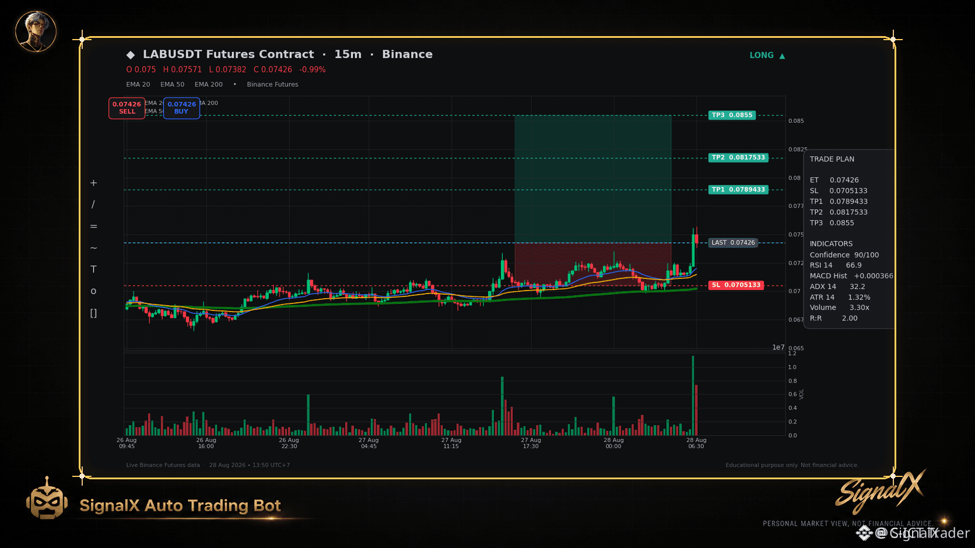
Task: Select the TP3 0.0855 row in trade plan
Action: coord(832,223)
